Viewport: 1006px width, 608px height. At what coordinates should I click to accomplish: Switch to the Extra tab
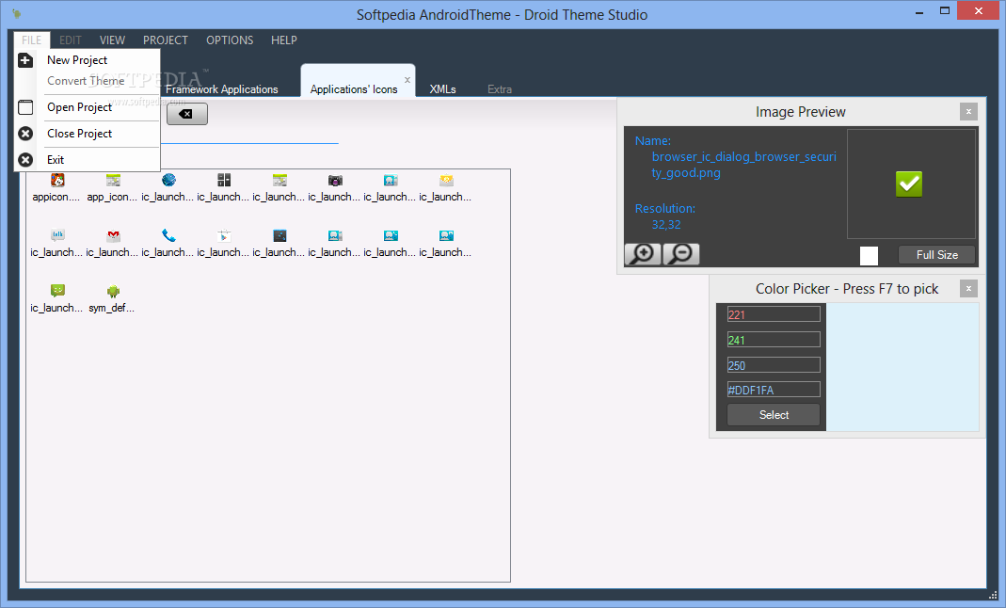(500, 89)
